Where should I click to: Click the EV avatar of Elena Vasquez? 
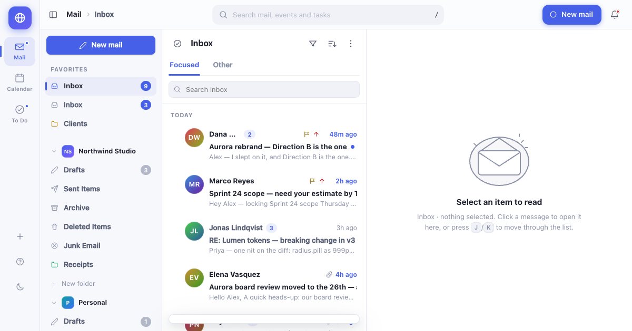tap(194, 278)
